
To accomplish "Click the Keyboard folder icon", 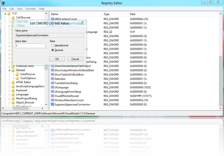I will point(13,91).
